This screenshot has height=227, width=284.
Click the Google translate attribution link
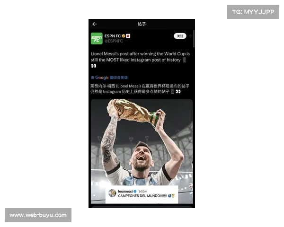click(x=109, y=78)
